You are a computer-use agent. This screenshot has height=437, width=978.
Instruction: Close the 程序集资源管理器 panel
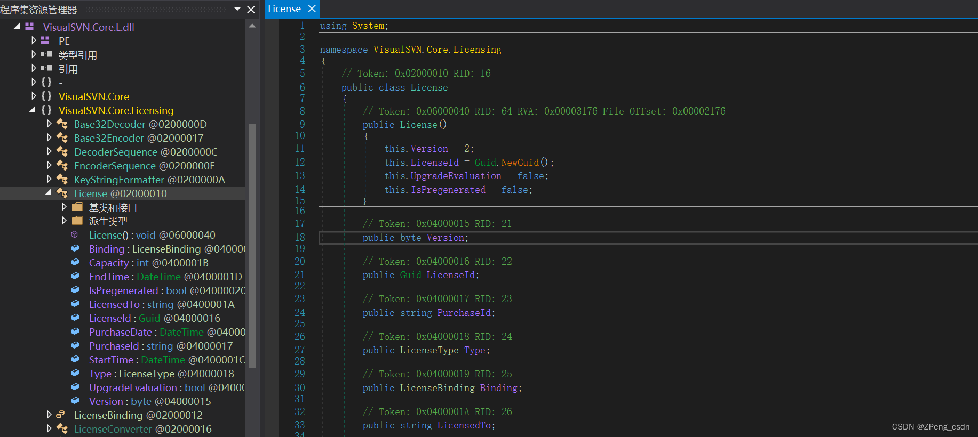click(x=251, y=9)
